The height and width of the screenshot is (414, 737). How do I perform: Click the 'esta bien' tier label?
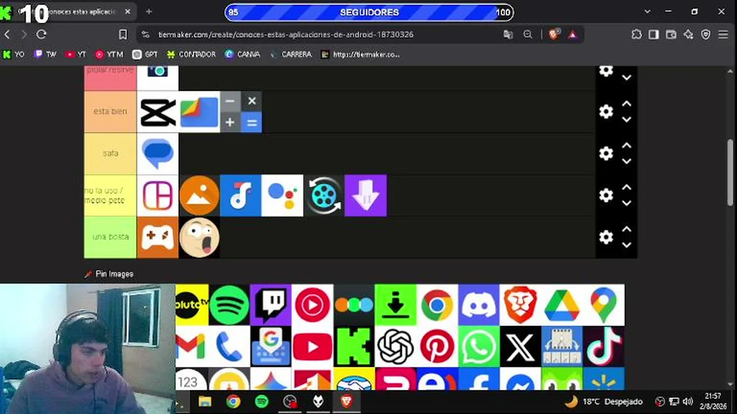111,112
